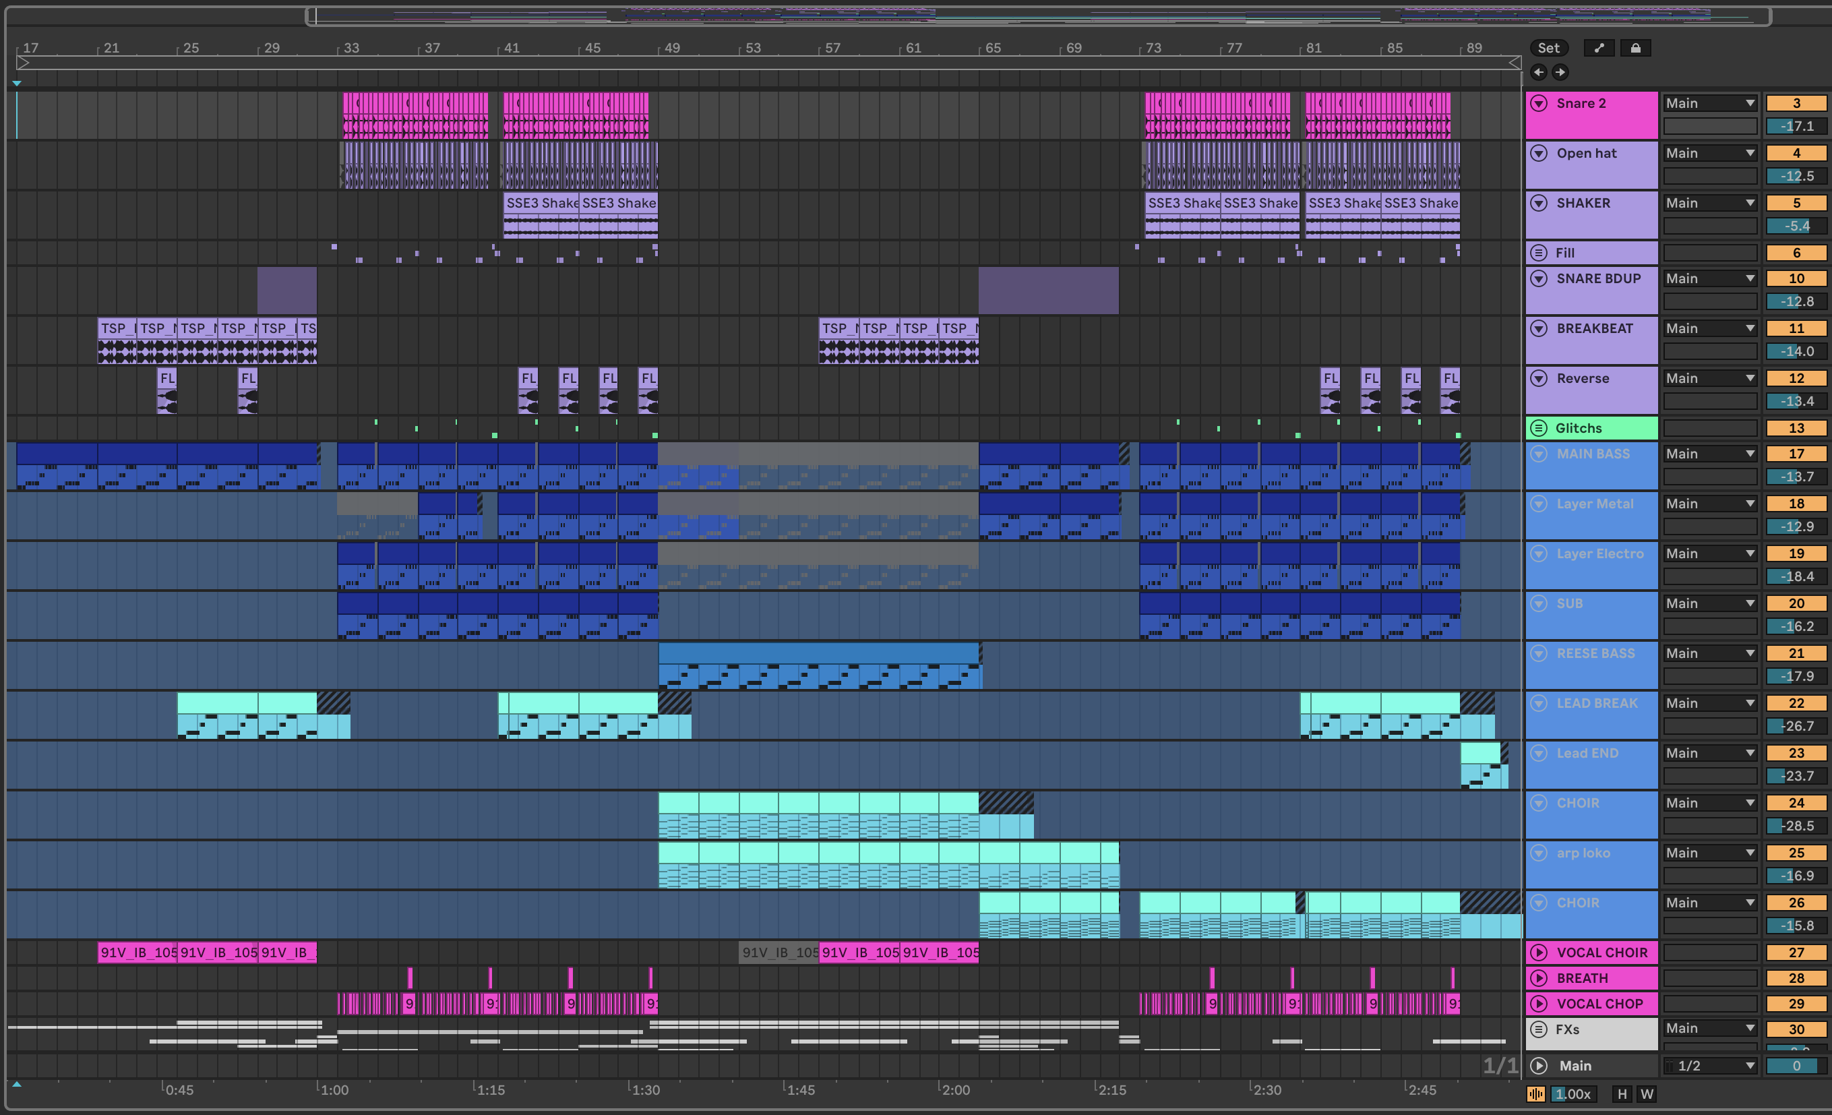Viewport: 1832px width, 1115px height.
Task: Click the Glitchs group track icon
Action: pyautogui.click(x=1538, y=429)
